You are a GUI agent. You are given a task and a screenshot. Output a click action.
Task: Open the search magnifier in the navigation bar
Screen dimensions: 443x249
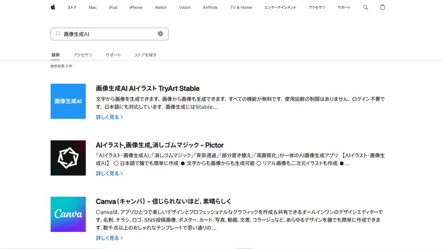point(365,7)
